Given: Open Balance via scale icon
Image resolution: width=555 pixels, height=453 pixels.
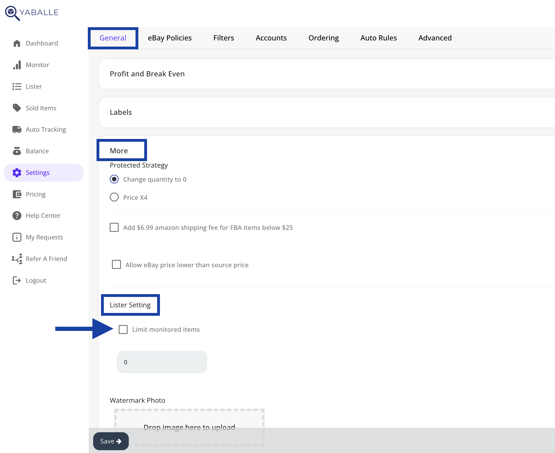Looking at the screenshot, I should (x=17, y=151).
